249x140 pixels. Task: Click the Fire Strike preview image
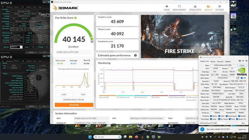click(182, 36)
